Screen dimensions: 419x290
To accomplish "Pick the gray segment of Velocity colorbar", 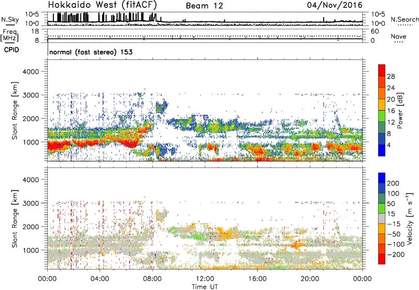I will tap(382, 218).
